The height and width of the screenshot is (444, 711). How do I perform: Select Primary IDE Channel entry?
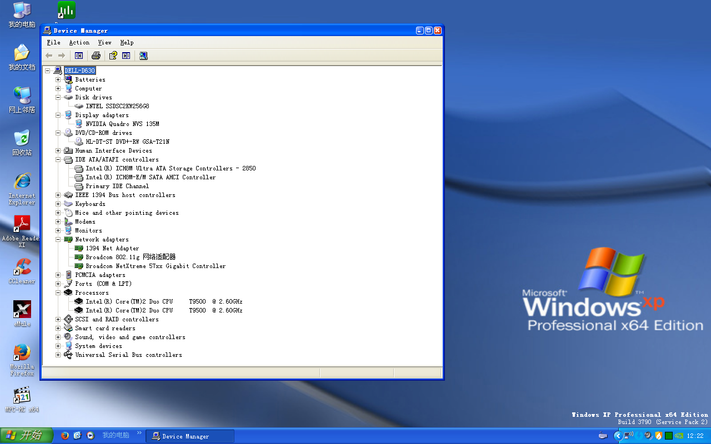(x=117, y=186)
